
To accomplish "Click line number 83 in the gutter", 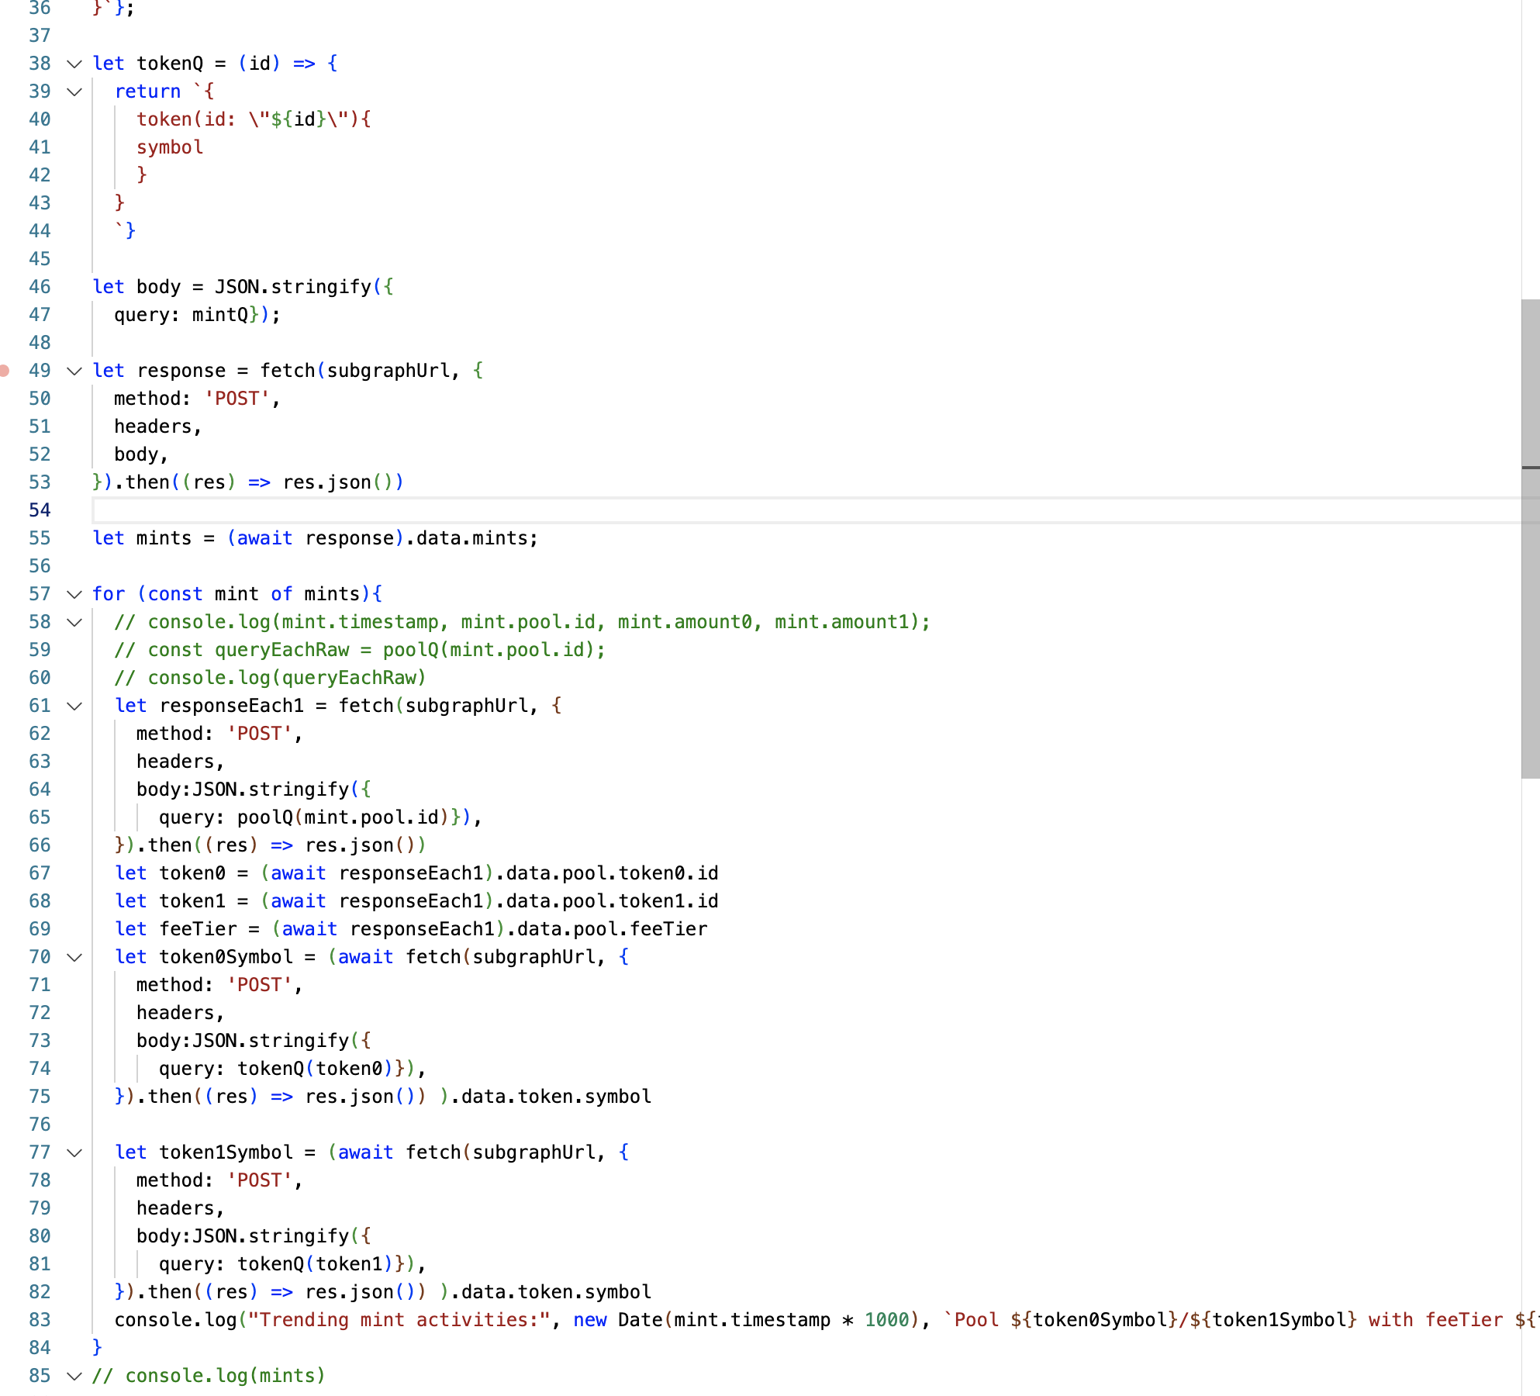I will click(x=40, y=1320).
